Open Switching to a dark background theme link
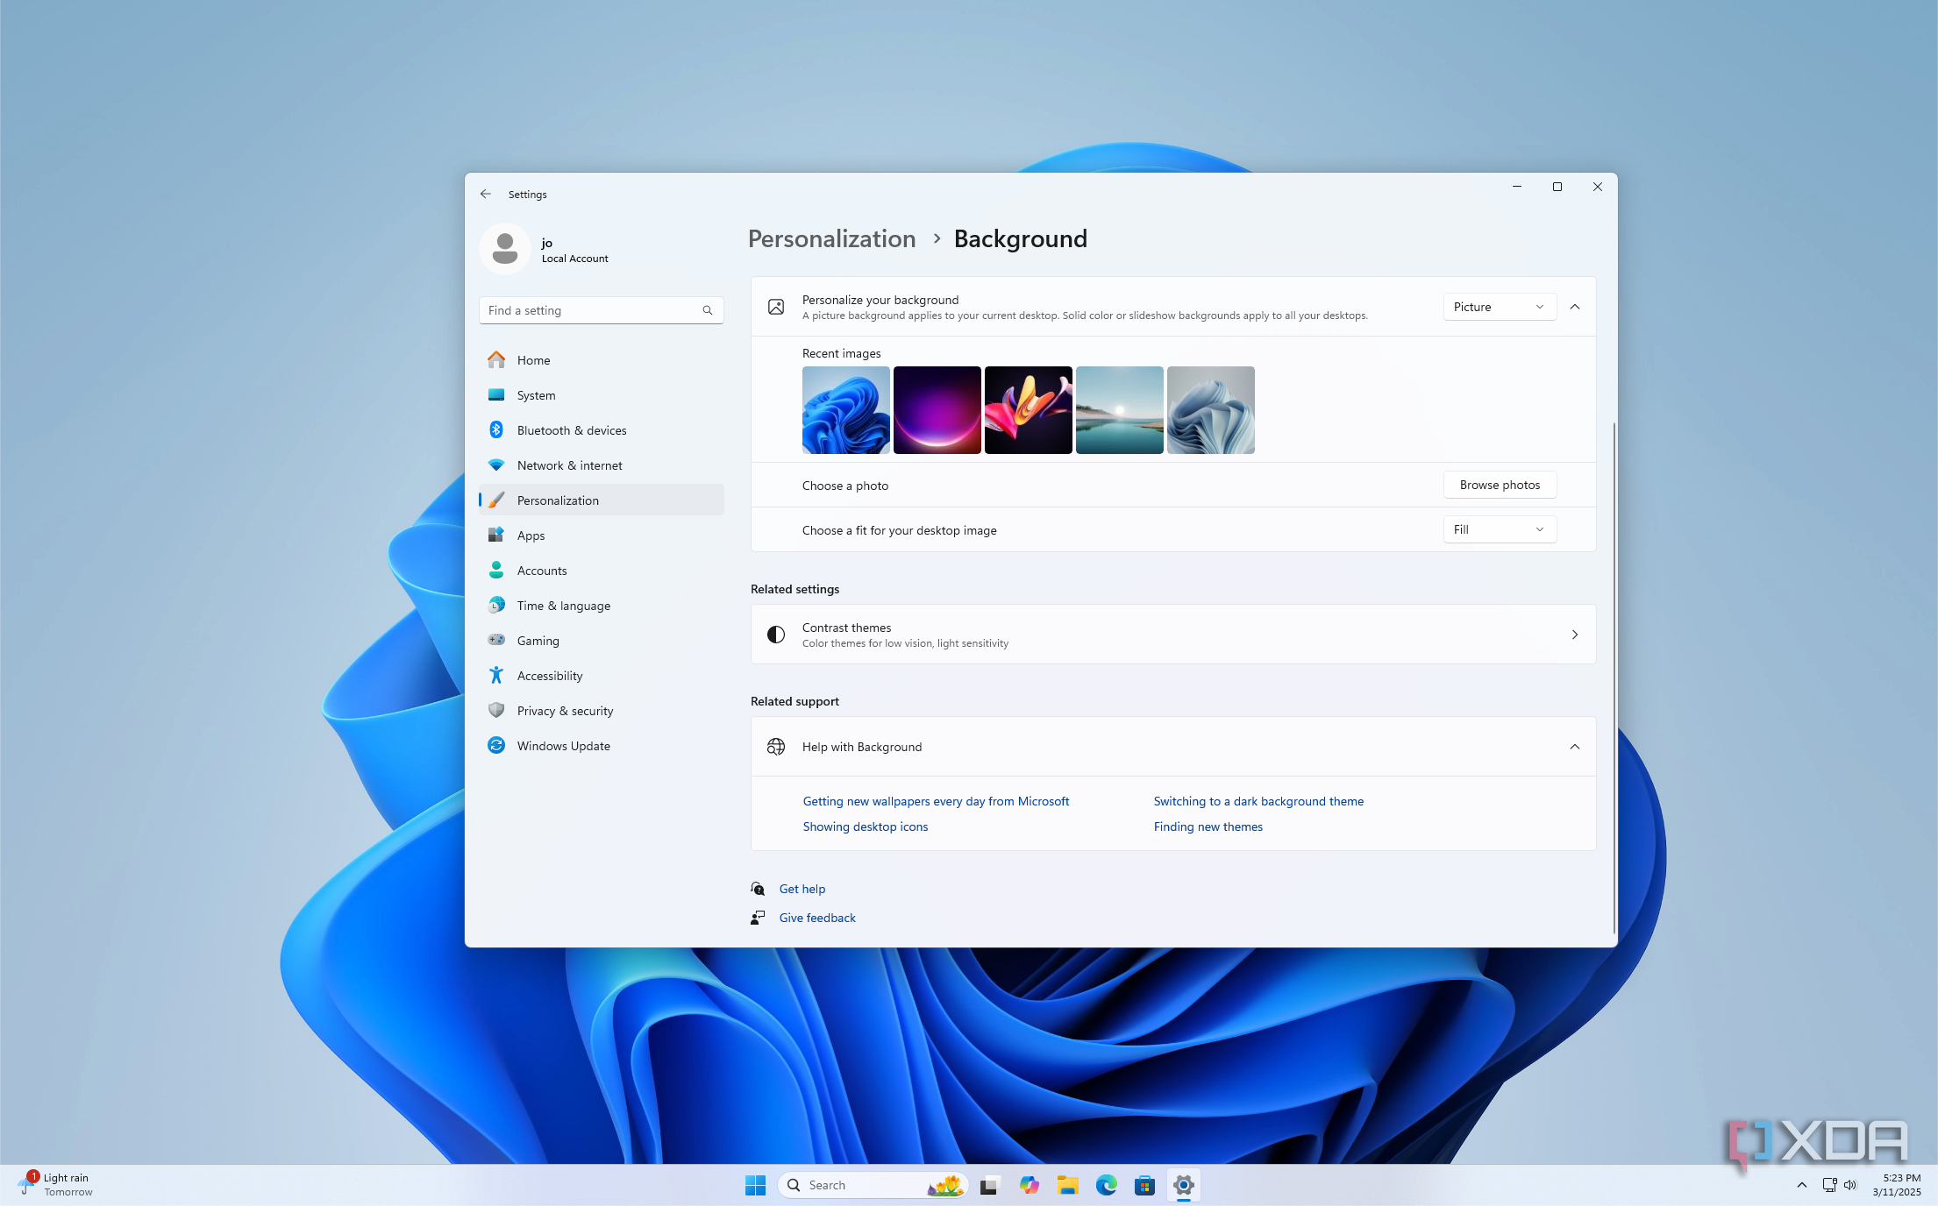The width and height of the screenshot is (1938, 1206). (1258, 801)
